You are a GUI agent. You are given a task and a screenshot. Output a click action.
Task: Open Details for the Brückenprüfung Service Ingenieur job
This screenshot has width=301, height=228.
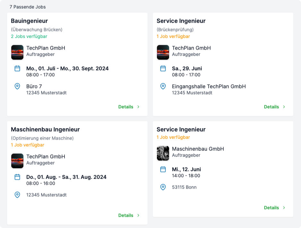point(271,107)
